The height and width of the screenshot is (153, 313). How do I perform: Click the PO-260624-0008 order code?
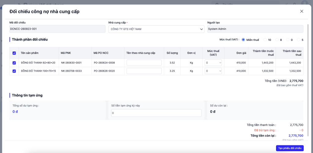point(105,63)
